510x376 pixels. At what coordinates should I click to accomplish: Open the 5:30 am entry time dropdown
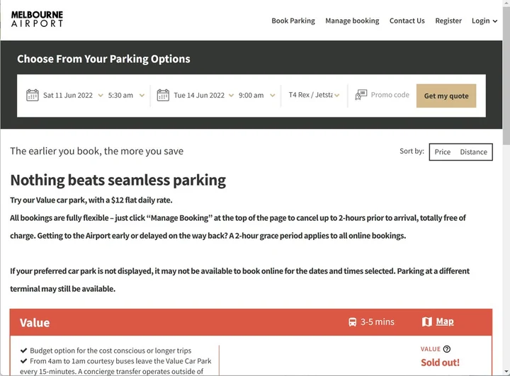pyautogui.click(x=126, y=96)
